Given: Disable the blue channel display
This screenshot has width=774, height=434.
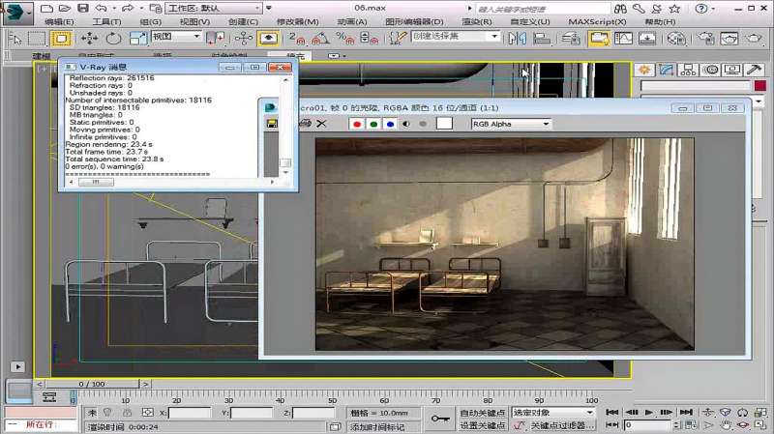Looking at the screenshot, I should pyautogui.click(x=389, y=124).
